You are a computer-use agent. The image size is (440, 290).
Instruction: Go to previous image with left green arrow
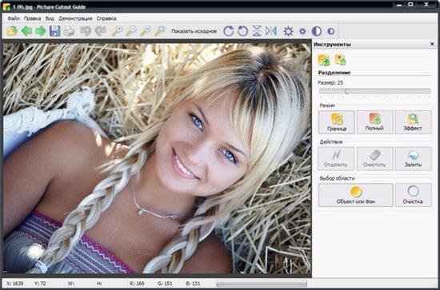(x=26, y=31)
